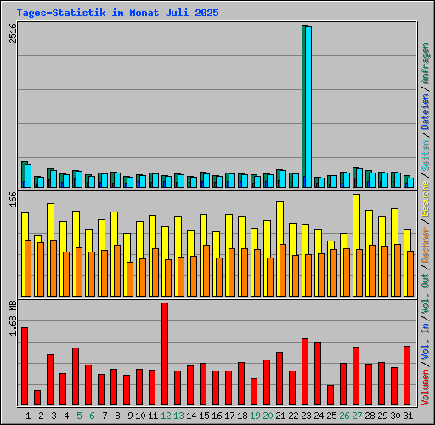The image size is (435, 425).
Task: Click the green weekend day label "6"
Action: tap(92, 416)
